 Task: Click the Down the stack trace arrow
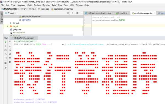10,46
